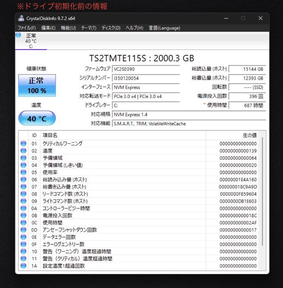Click raw value 0000000DB1E603
The width and height of the screenshot is (283, 288).
coord(238,201)
